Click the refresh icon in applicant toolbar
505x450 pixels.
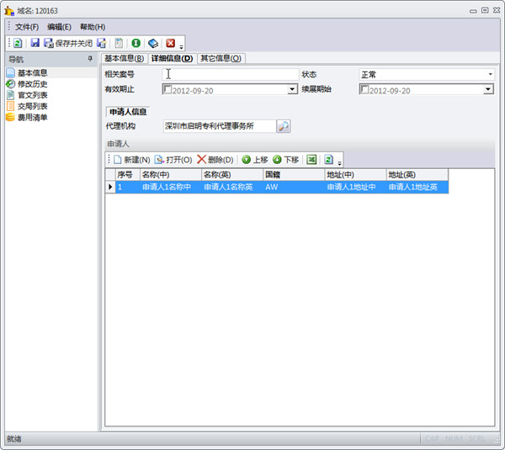(x=329, y=160)
